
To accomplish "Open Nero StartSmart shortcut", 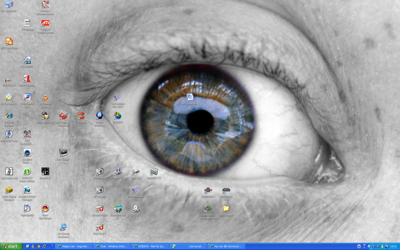I will click(x=45, y=209).
